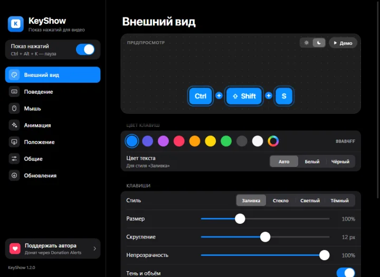Select the pink-red key color swatch

179,141
